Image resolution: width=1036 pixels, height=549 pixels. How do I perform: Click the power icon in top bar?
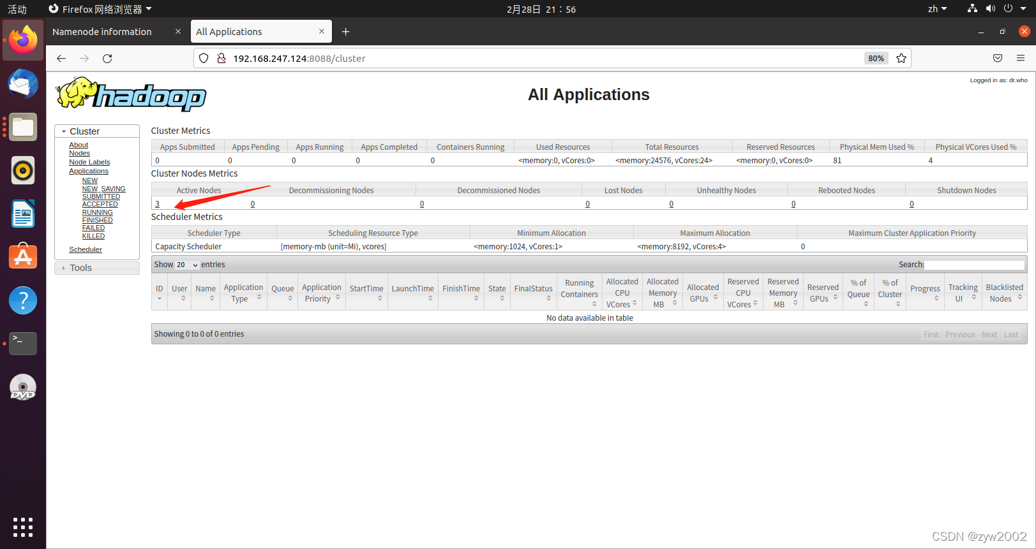(1009, 8)
